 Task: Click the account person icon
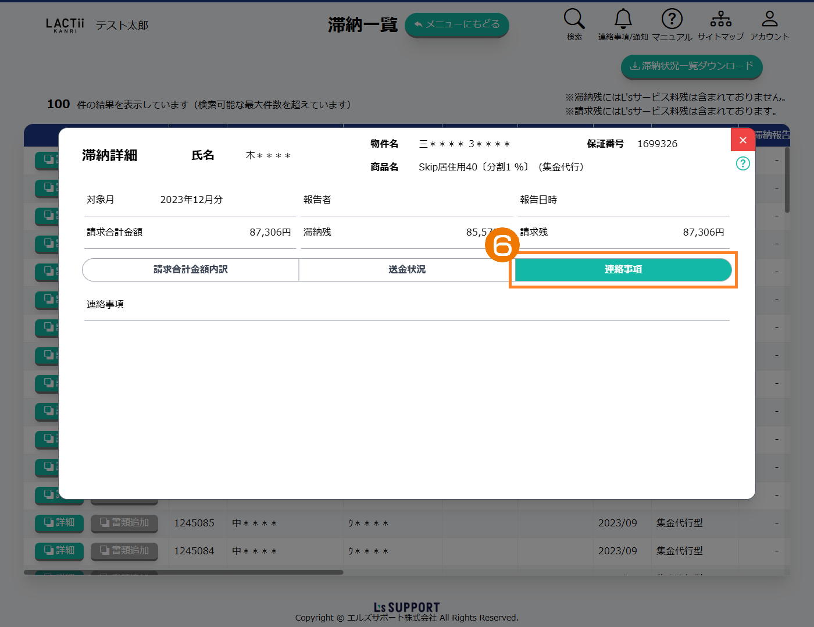(769, 19)
